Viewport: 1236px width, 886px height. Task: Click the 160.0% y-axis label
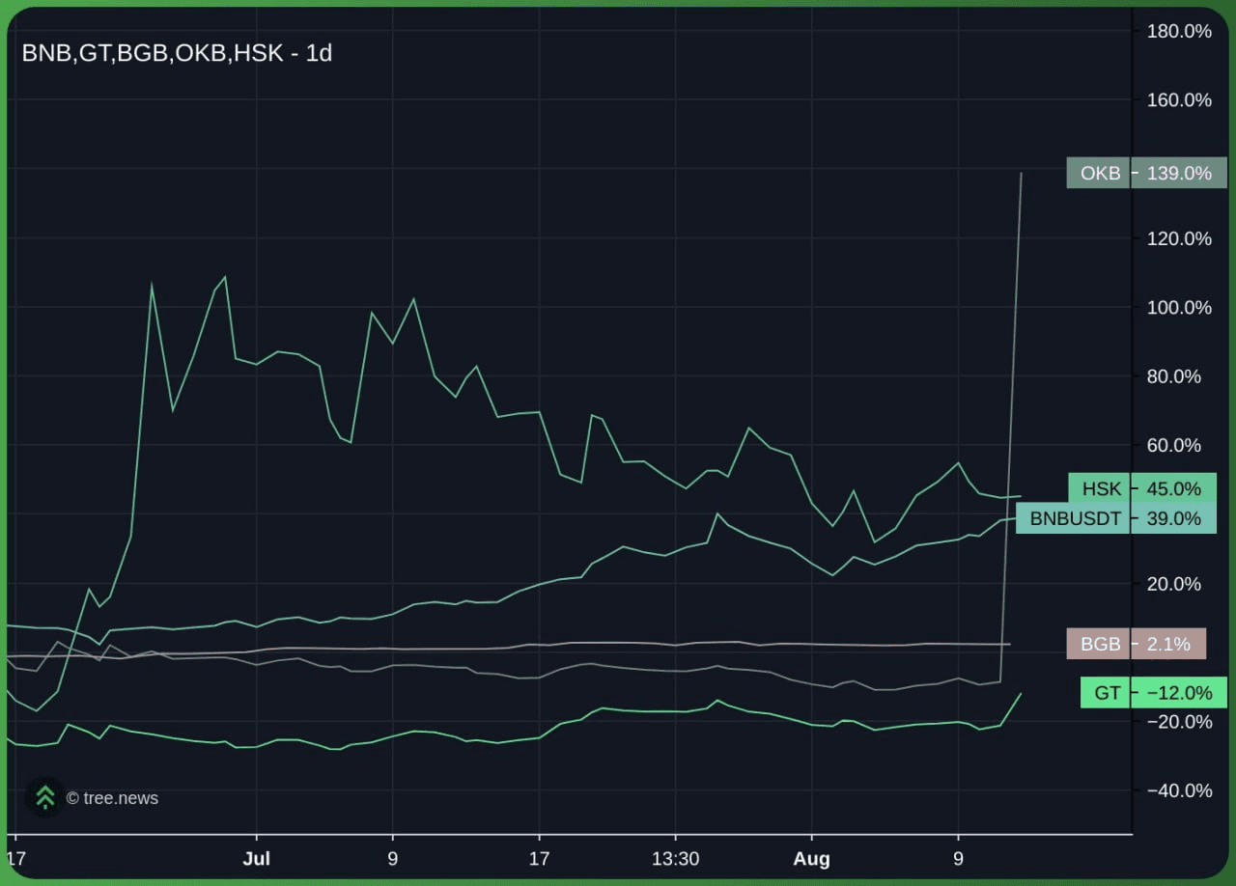[1179, 100]
